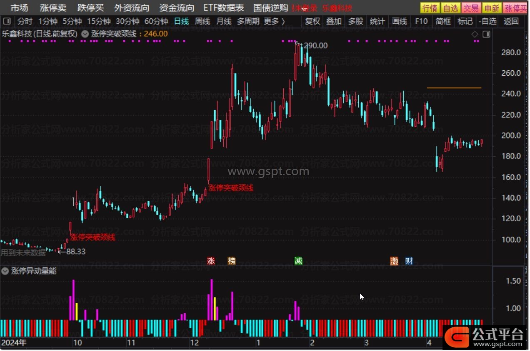Click the green 减 event marker icon
Image resolution: width=530 pixels, height=351 pixels.
(298, 261)
